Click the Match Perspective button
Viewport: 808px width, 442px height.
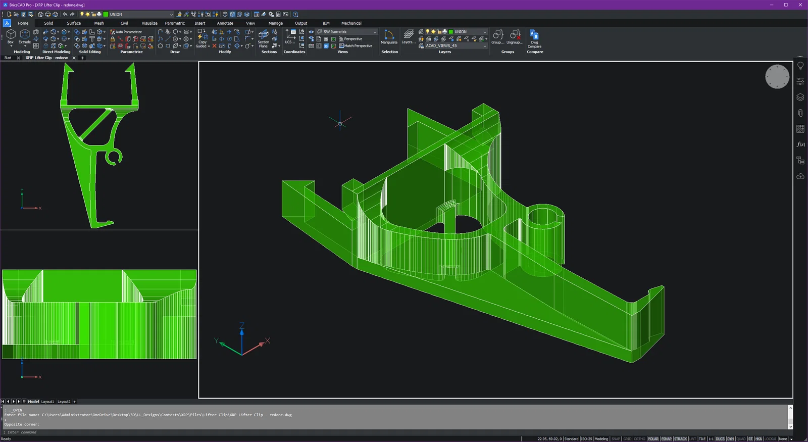click(x=358, y=46)
